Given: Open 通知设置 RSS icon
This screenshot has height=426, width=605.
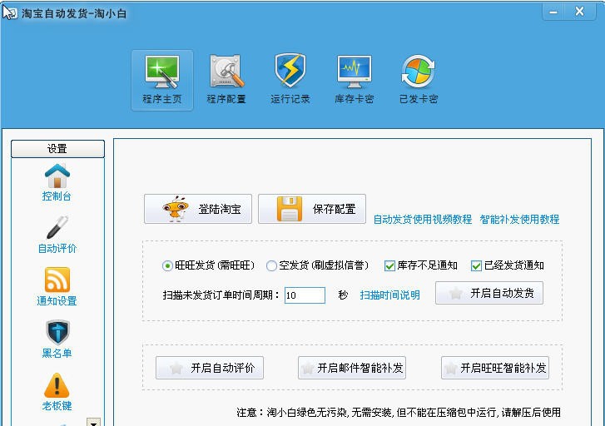Looking at the screenshot, I should (57, 280).
